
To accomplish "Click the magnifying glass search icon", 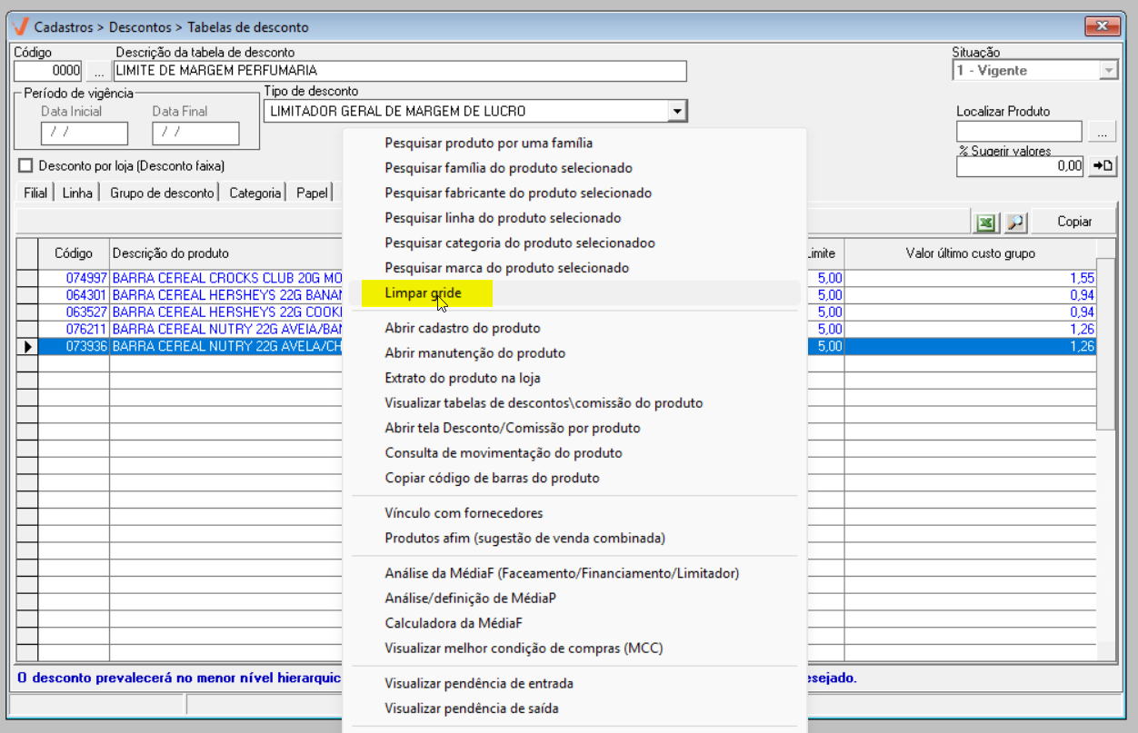I will point(1015,222).
